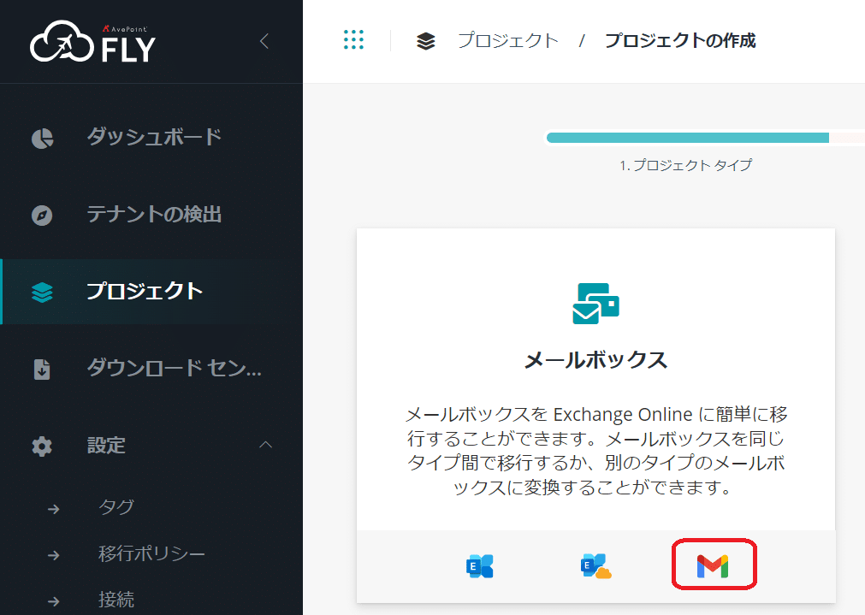
Task: Open 接続 under settings
Action: point(116,600)
